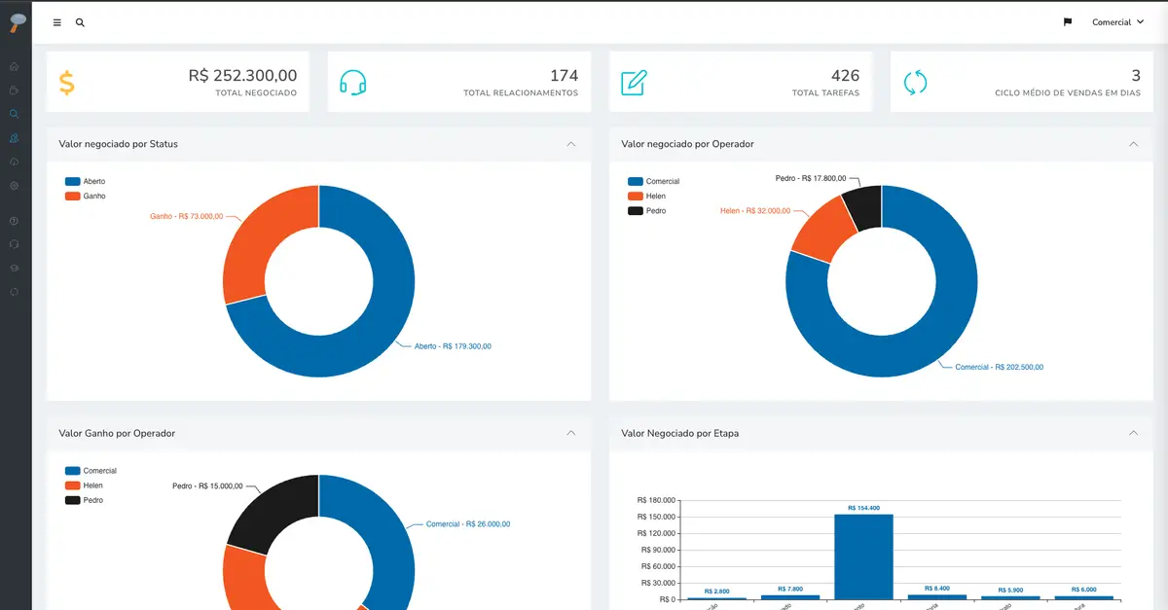1168x610 pixels.
Task: Click the 'Ganho - R$ 73.000,00' chart label
Action: [x=187, y=216]
